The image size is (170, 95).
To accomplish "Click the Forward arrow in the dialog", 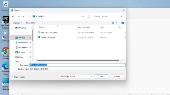I will pyautogui.click(x=19, y=16).
